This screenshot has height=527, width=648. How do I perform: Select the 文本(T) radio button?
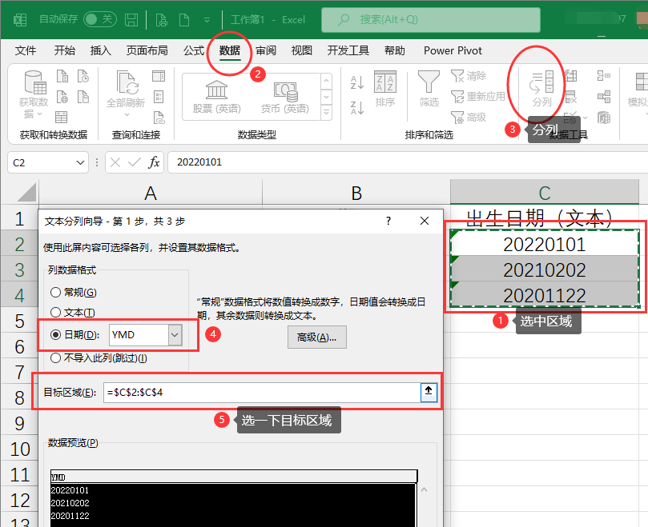tap(55, 313)
